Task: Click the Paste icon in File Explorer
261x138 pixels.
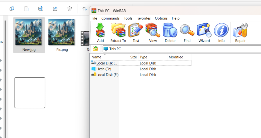Action: tap(26, 9)
